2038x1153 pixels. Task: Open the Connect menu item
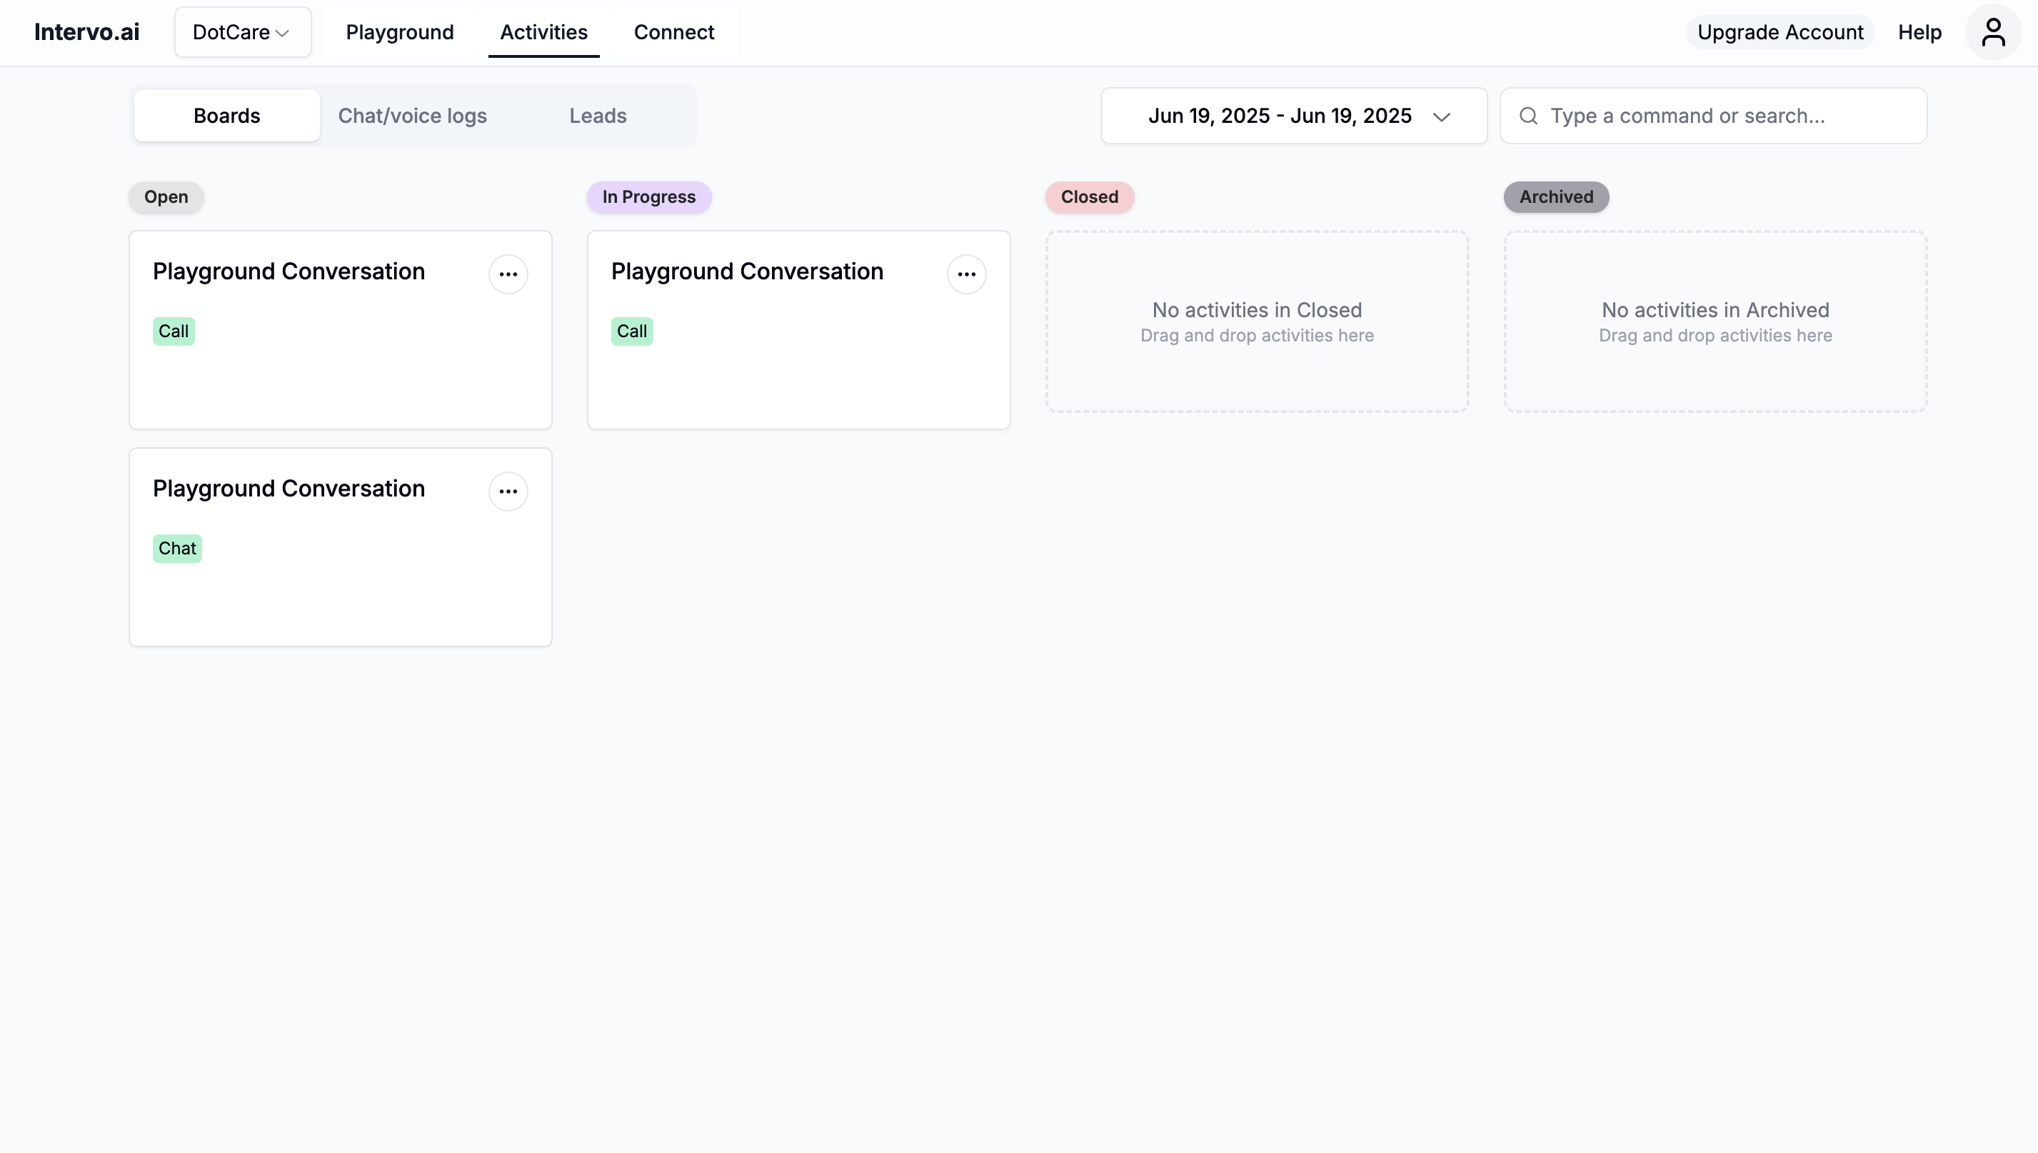[673, 32]
